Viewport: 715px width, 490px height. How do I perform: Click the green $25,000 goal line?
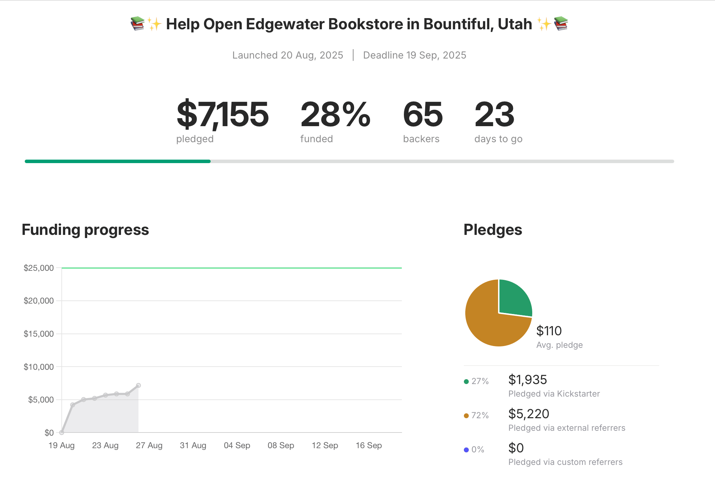(232, 268)
